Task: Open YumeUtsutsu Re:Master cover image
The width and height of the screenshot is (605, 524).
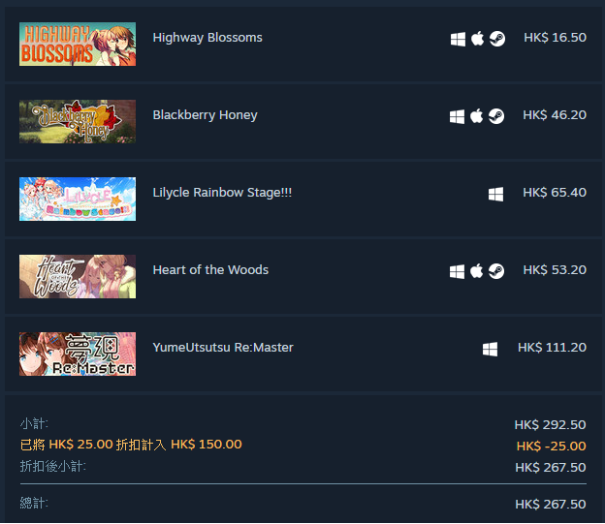Action: [78, 354]
